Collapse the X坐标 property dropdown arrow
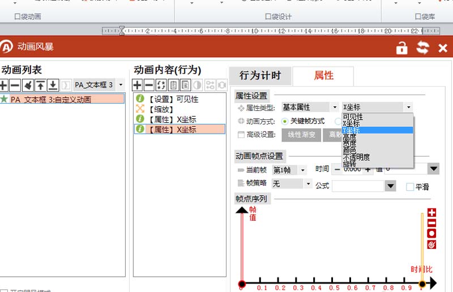 [408, 107]
